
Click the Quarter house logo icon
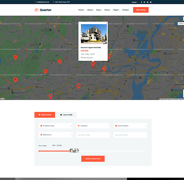[x=36, y=10]
